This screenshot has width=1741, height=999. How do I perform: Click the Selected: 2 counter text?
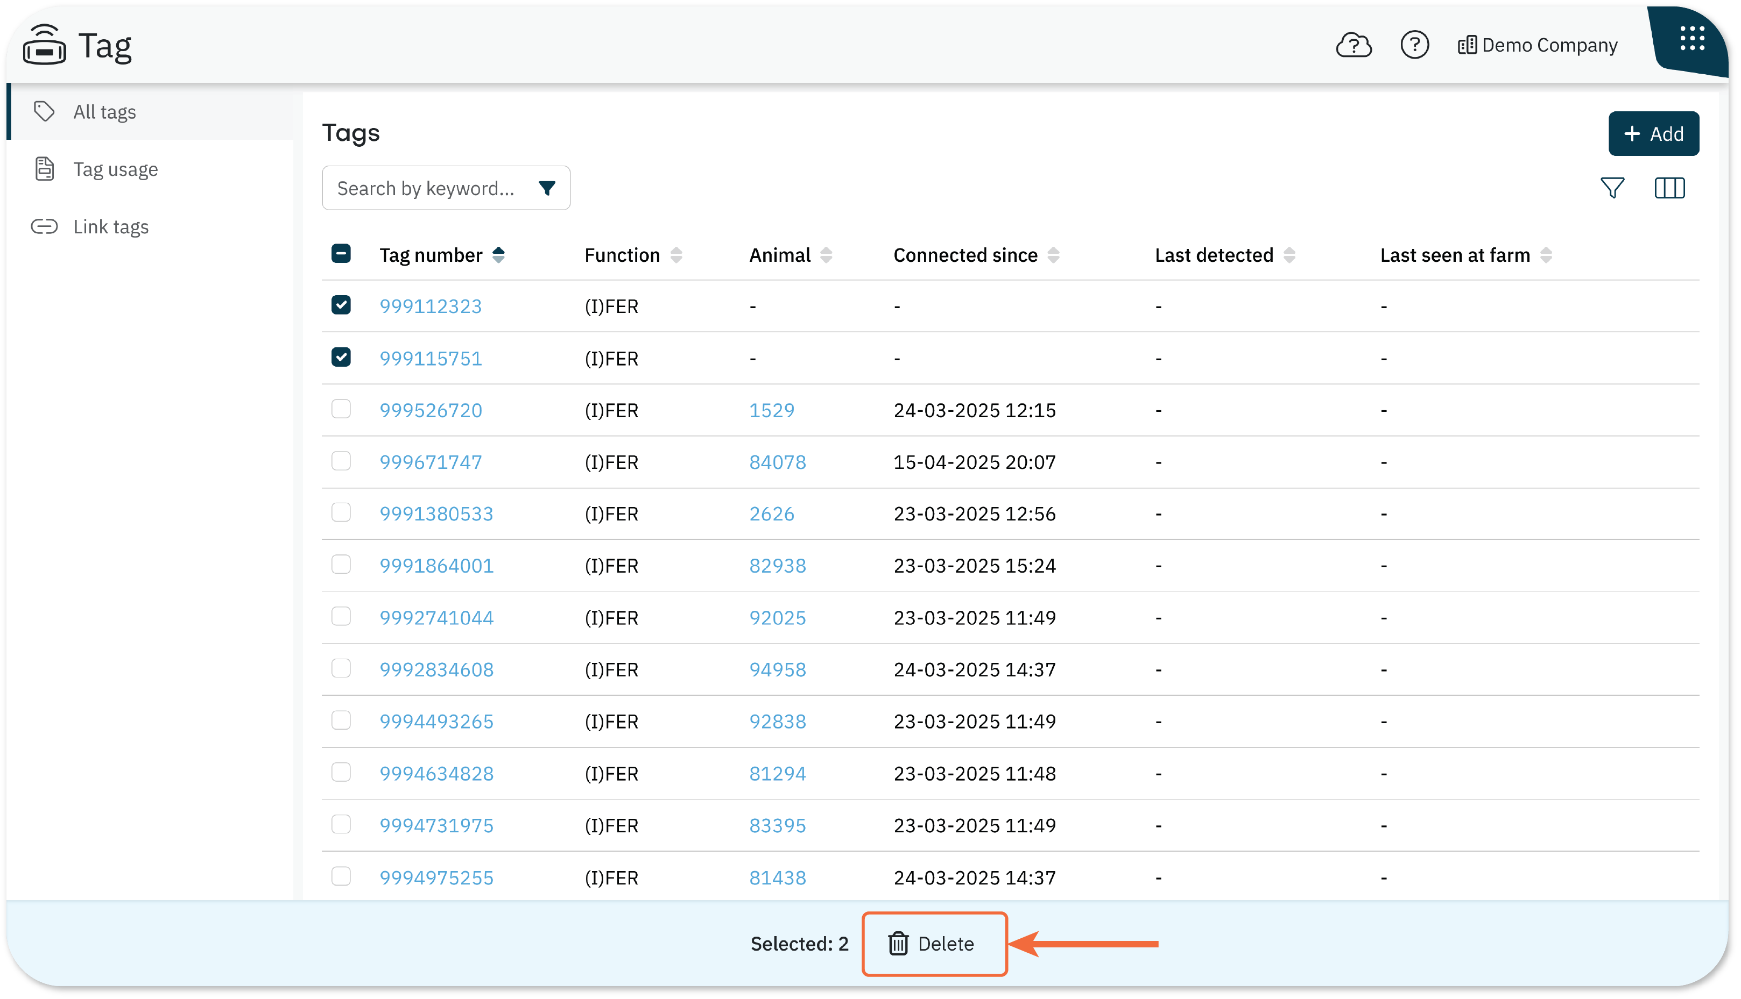[x=799, y=944]
